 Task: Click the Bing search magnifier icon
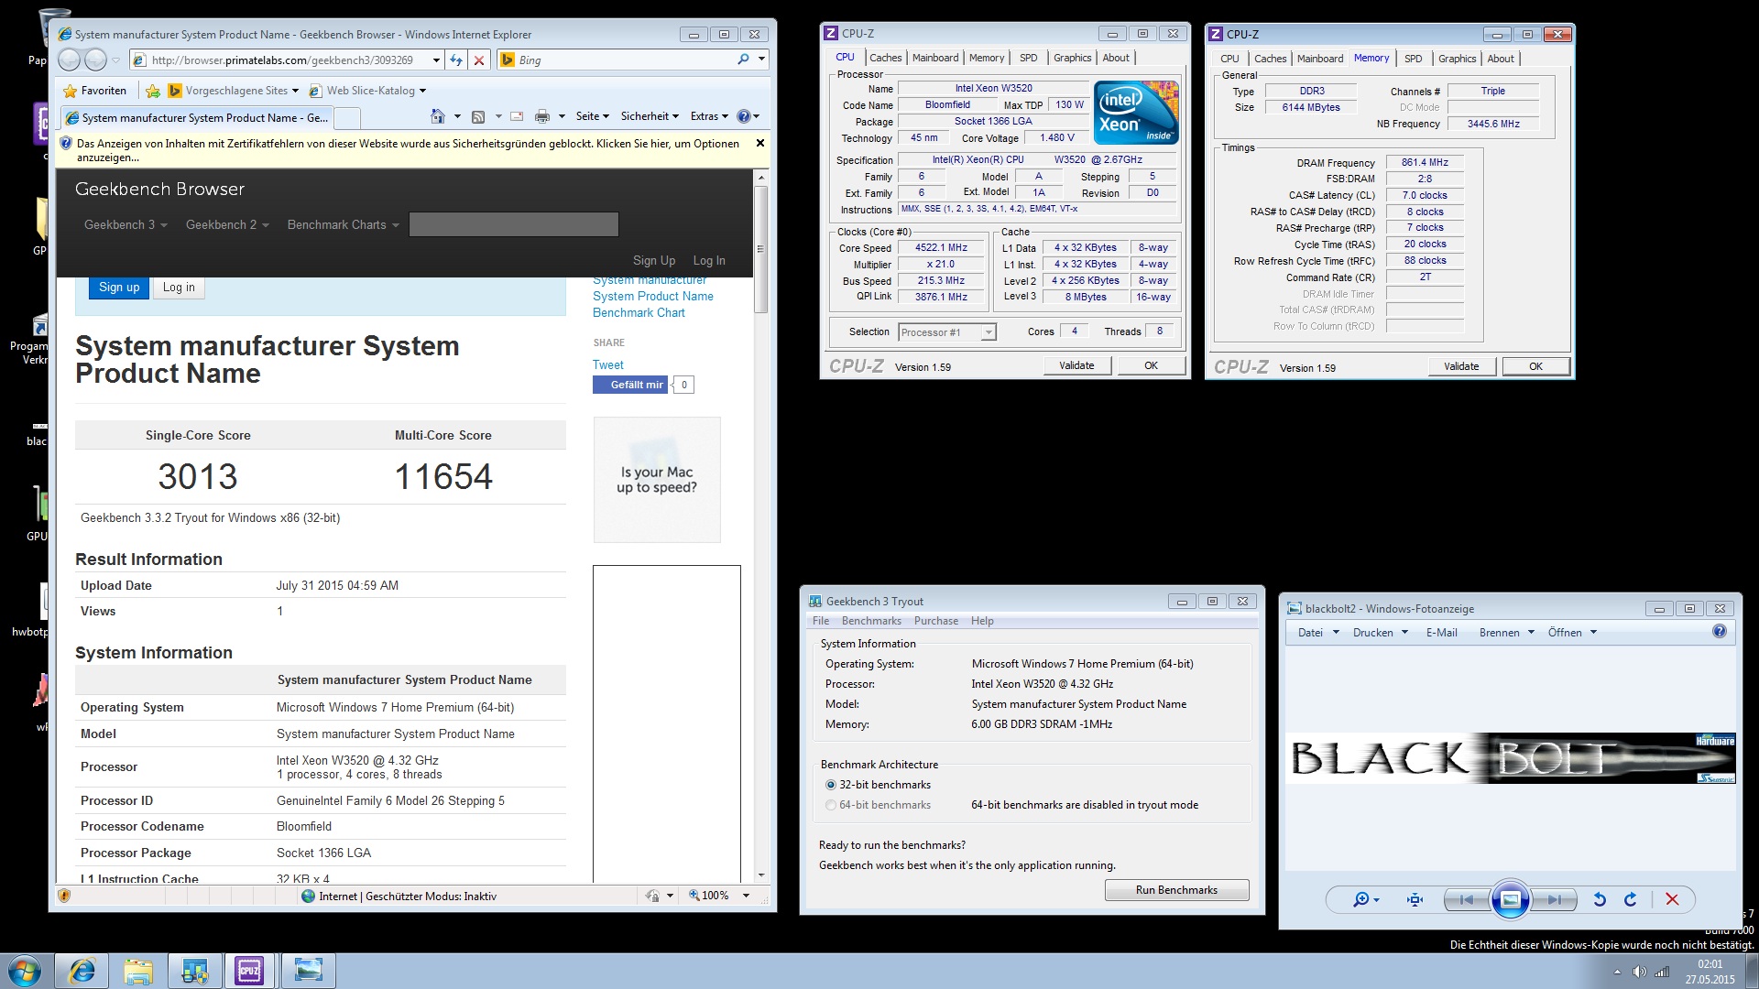tap(743, 60)
